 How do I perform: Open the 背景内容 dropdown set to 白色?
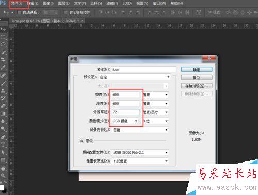click(x=140, y=130)
